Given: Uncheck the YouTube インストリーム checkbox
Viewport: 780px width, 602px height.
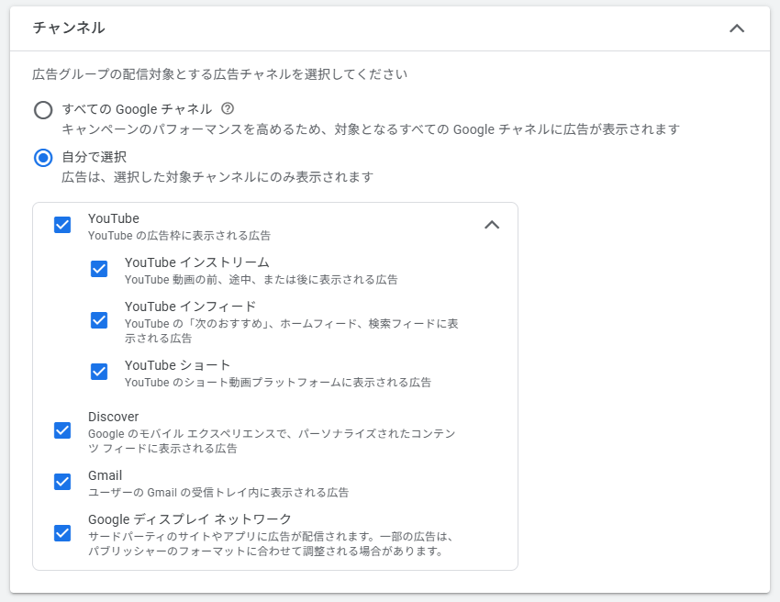Looking at the screenshot, I should [99, 269].
